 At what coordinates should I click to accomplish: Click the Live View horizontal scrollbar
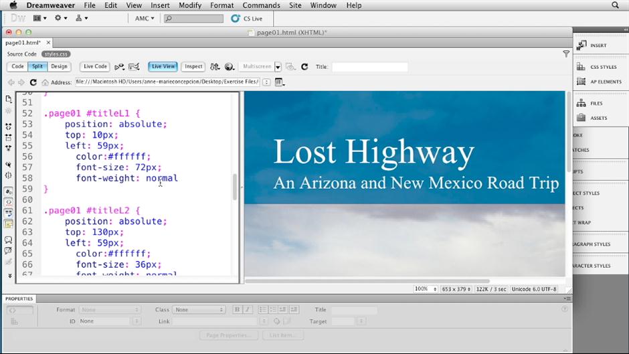pos(367,281)
